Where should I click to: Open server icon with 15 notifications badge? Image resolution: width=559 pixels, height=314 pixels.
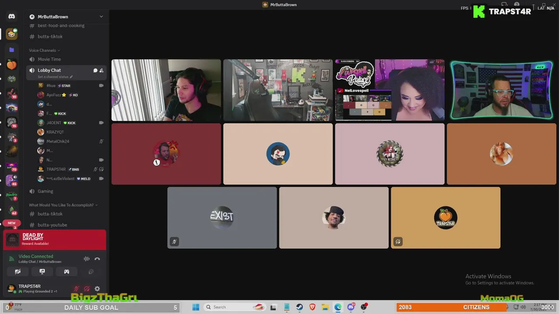coord(12,123)
